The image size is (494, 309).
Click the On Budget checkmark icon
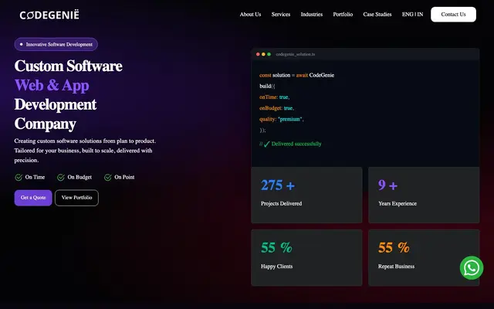[x=61, y=177]
